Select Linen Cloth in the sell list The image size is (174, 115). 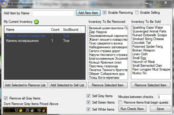(x=140, y=54)
